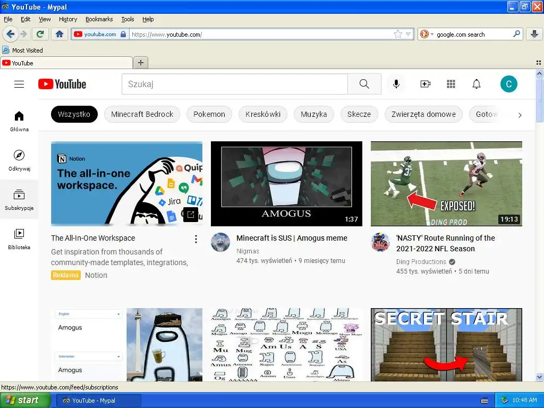Screen dimensions: 544x408
Task: Open the History menu
Action: 67,19
